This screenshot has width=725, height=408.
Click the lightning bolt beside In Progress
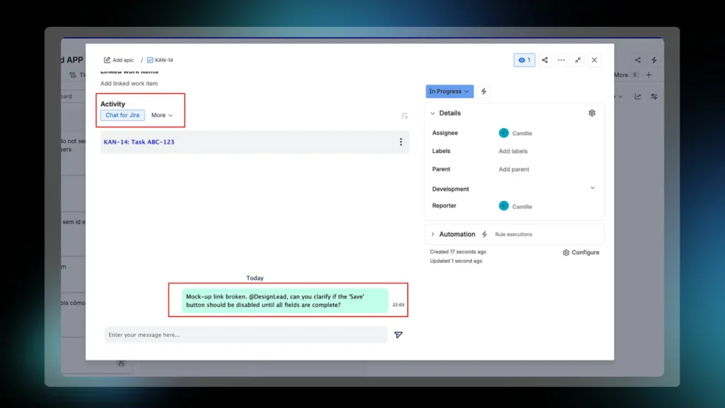click(483, 91)
